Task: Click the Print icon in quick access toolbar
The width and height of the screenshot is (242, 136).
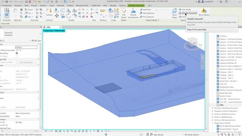Action: click(x=26, y=2)
